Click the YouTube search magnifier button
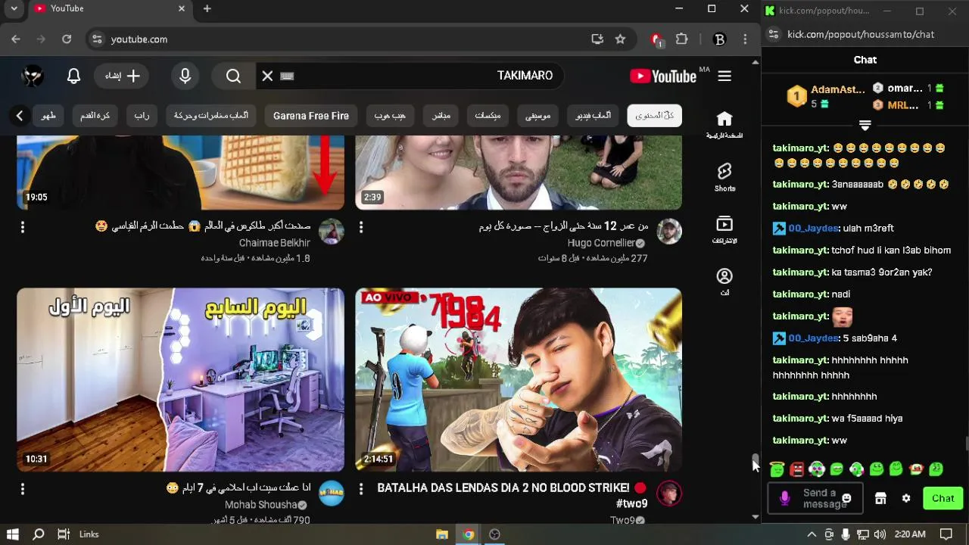Screen dimensions: 969x545 (x=233, y=76)
